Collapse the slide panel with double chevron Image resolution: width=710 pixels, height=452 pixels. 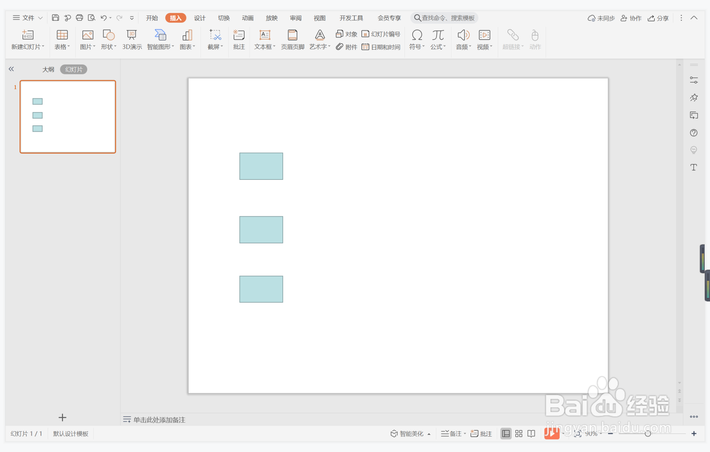[x=11, y=69]
